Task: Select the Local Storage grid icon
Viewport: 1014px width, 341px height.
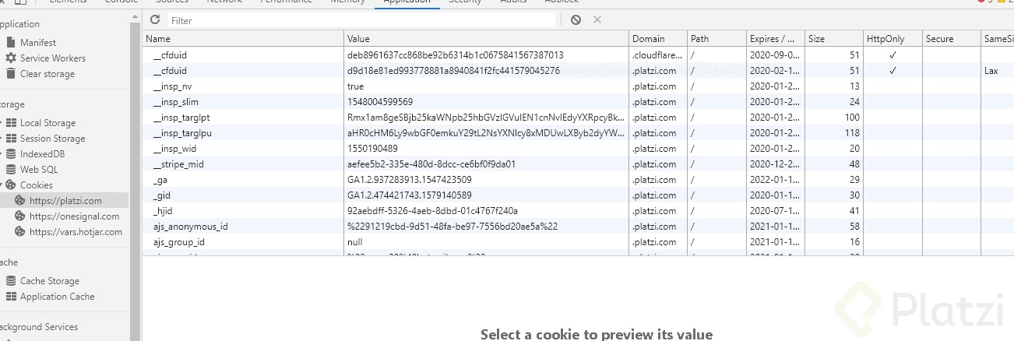Action: tap(11, 123)
